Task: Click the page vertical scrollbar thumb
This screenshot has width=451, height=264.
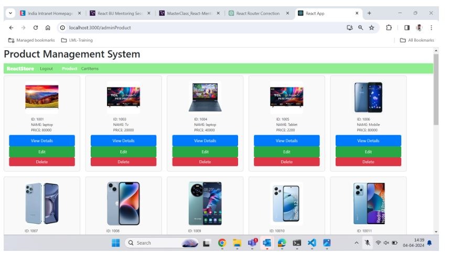Action: click(436, 90)
